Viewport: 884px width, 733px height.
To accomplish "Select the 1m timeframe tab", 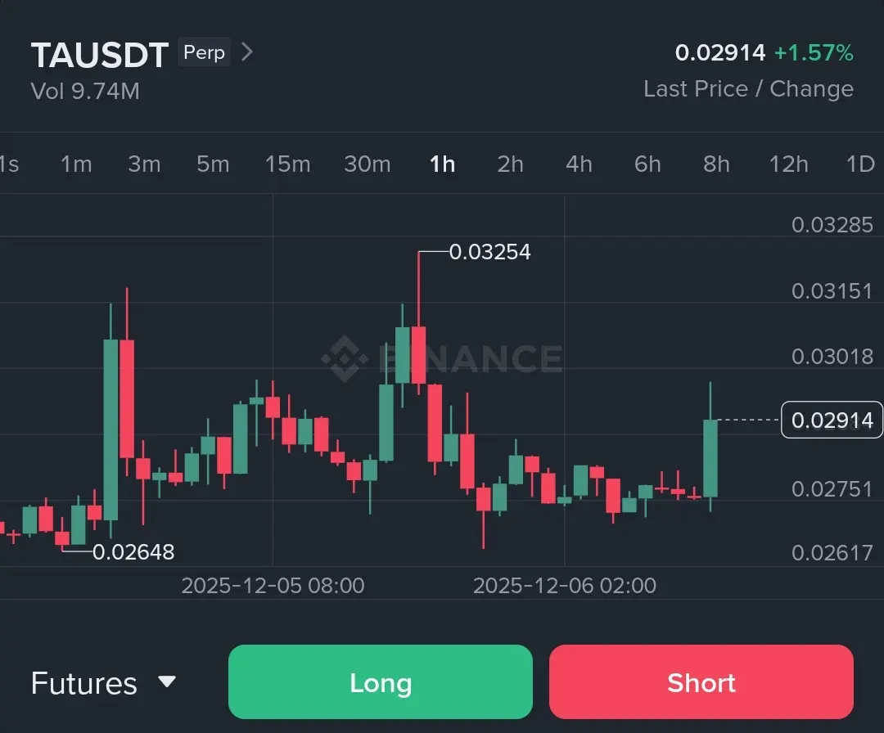I will (x=76, y=164).
